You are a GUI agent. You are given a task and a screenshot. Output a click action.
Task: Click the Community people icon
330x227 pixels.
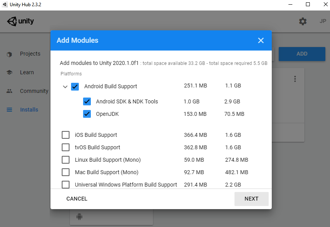[x=9, y=91]
